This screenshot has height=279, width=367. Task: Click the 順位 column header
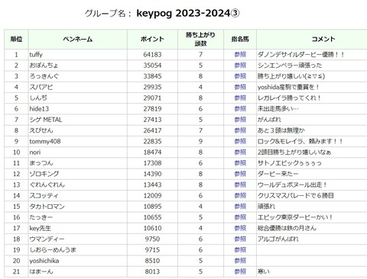click(16, 39)
